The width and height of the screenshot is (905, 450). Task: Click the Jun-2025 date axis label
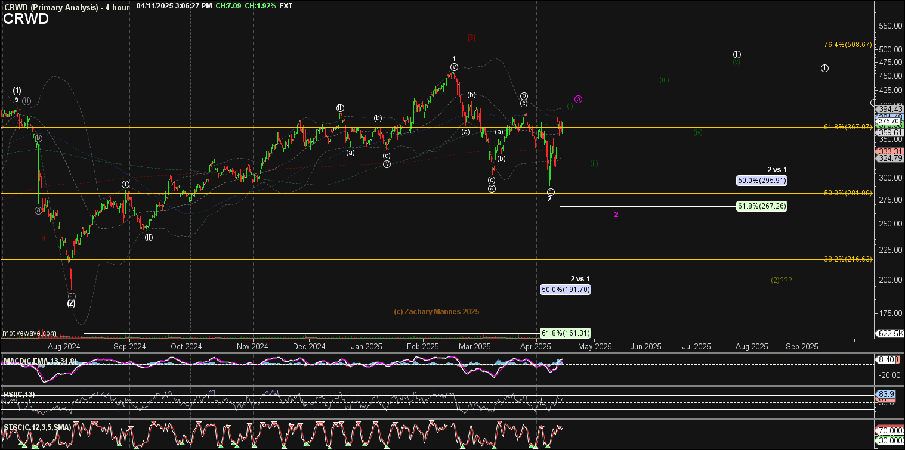645,346
